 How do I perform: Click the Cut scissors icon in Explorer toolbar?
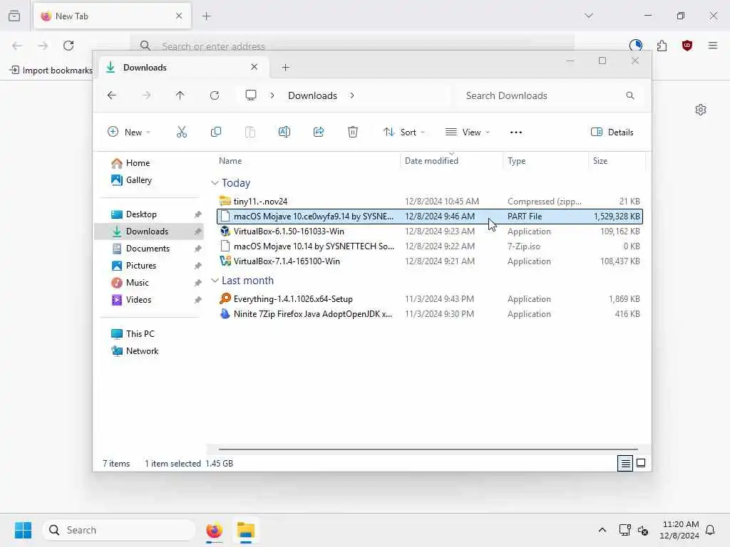[x=182, y=132]
